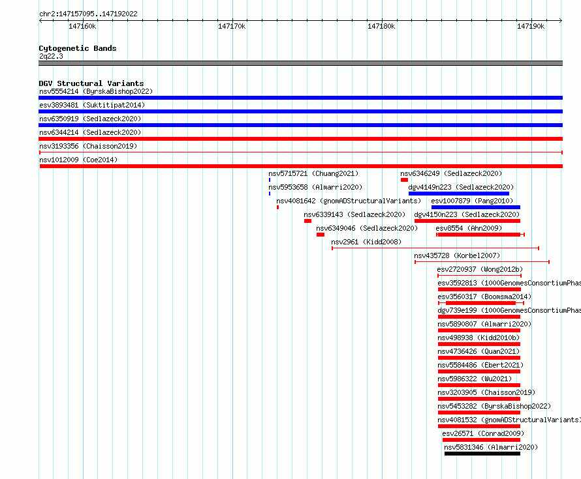Click the chr2:147157095..147192022 coordinates
This screenshot has width=581, height=479.
[88, 14]
